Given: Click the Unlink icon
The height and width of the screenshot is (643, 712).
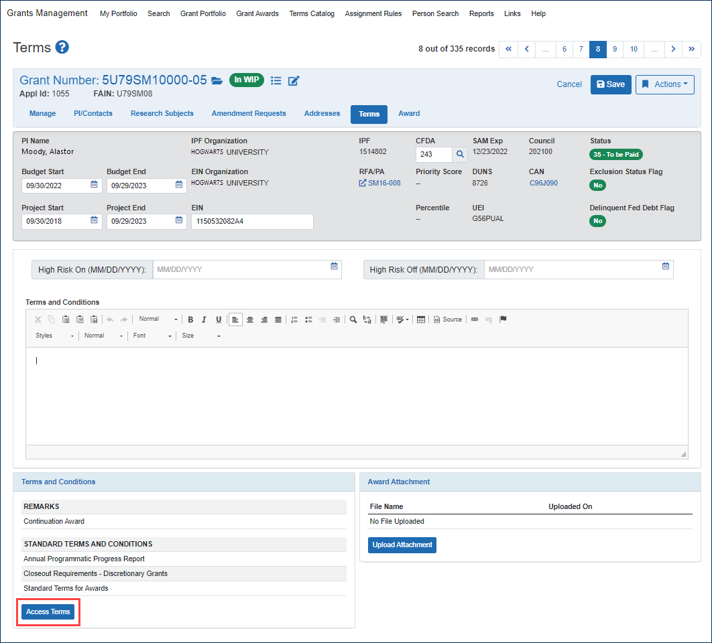Looking at the screenshot, I should (x=489, y=319).
